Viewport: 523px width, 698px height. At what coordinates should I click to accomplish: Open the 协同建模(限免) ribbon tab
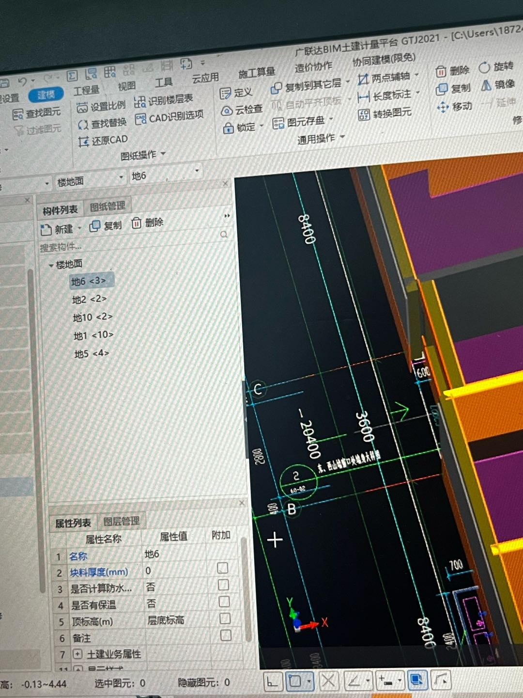coord(384,59)
